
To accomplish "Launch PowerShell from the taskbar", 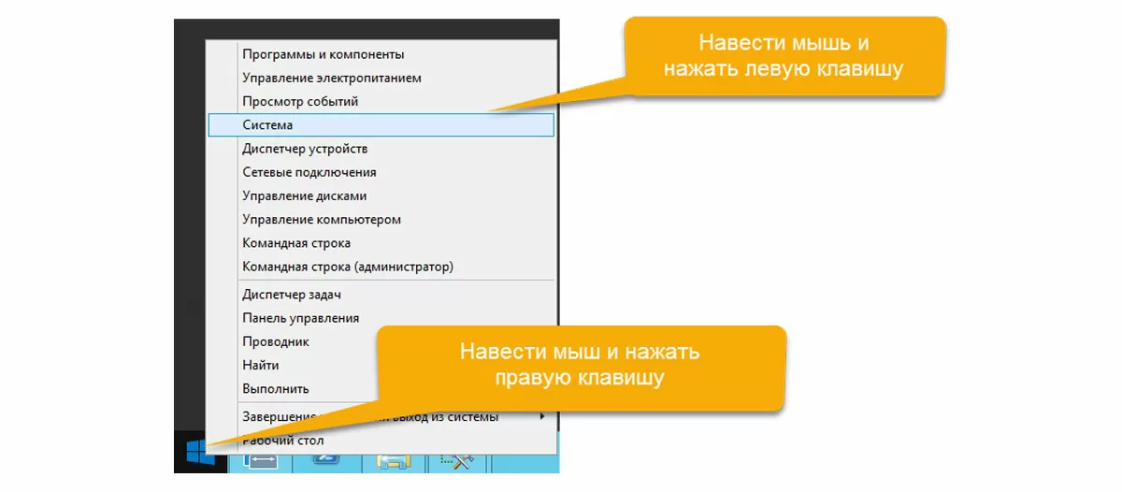I will (327, 461).
